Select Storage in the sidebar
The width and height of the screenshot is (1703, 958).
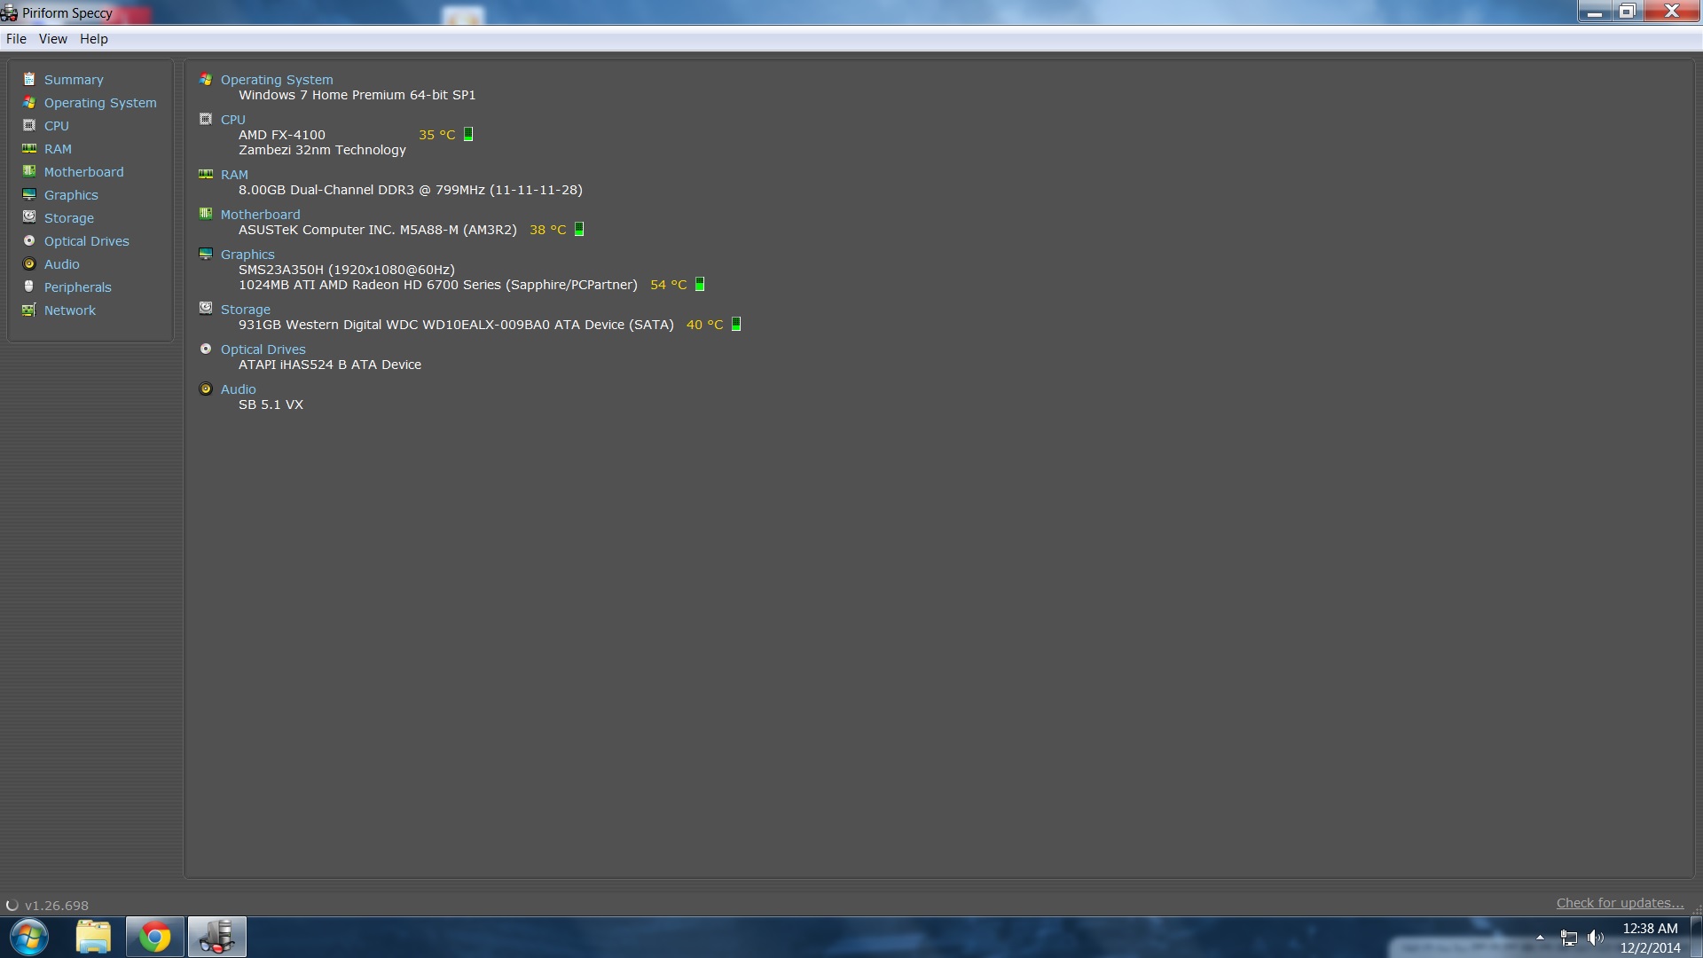(x=69, y=218)
